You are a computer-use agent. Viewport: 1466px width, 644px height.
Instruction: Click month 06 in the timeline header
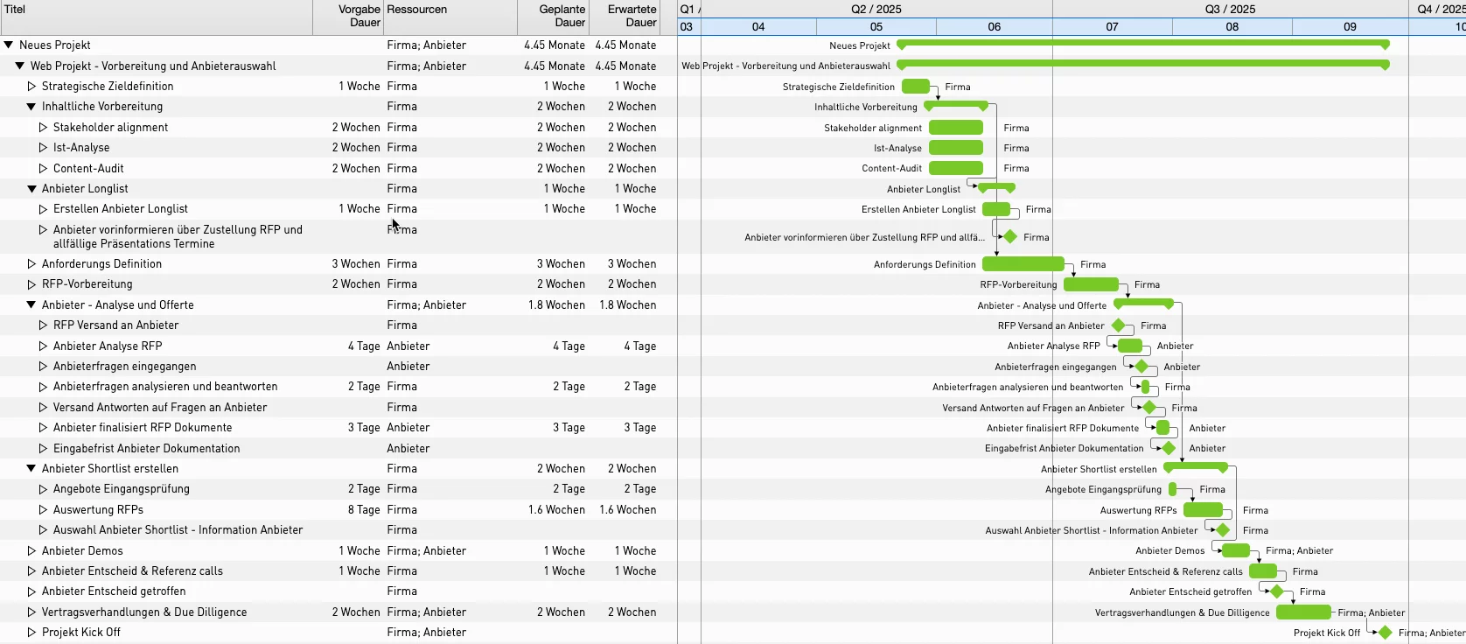click(994, 27)
